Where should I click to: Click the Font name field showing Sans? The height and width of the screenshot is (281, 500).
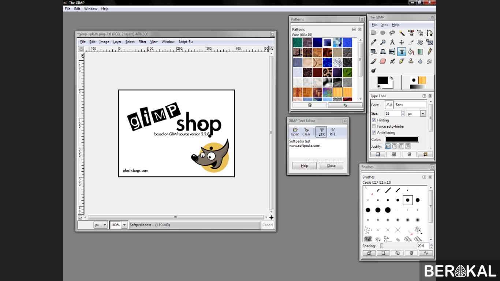tap(410, 105)
